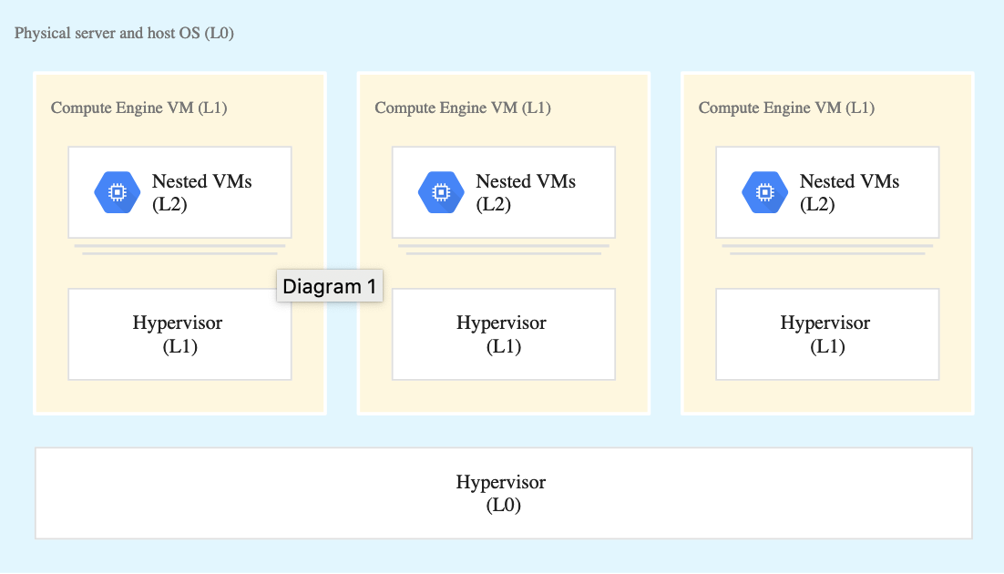
Task: Click the Compute Engine hexagon icon in first VM
Action: point(117,191)
